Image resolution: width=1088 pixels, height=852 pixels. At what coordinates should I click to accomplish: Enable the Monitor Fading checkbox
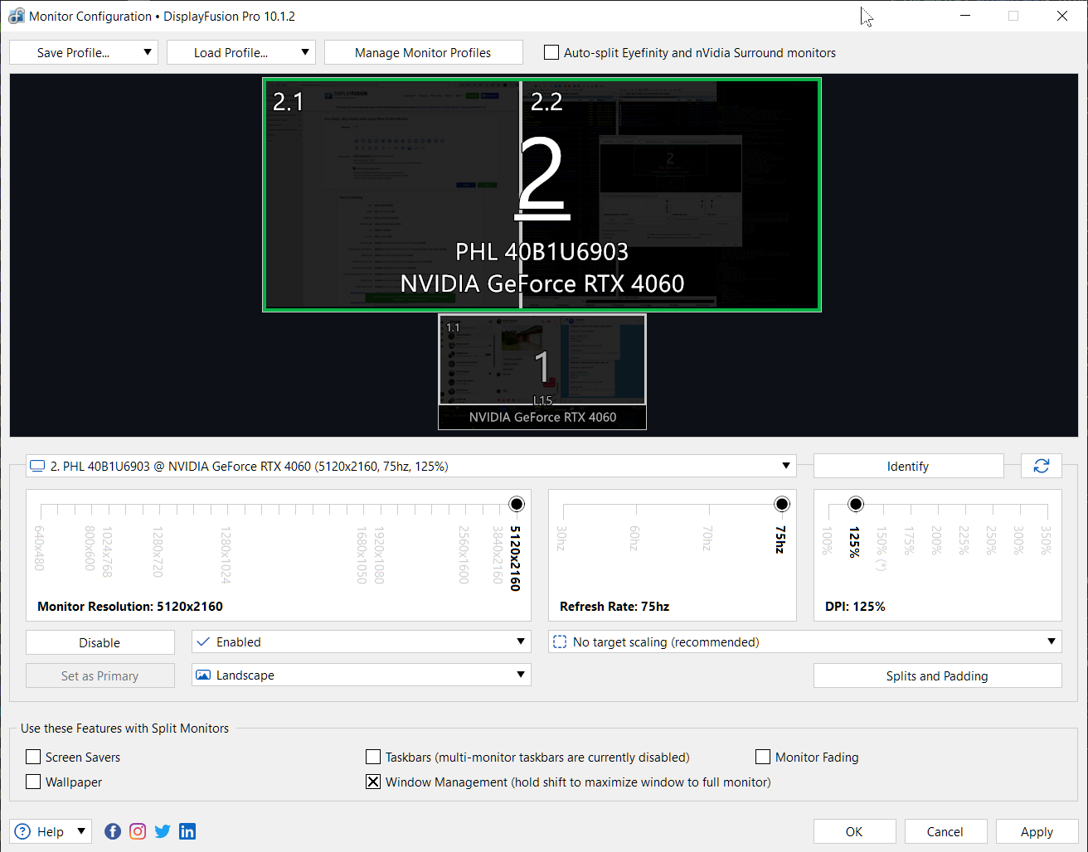pyautogui.click(x=763, y=757)
